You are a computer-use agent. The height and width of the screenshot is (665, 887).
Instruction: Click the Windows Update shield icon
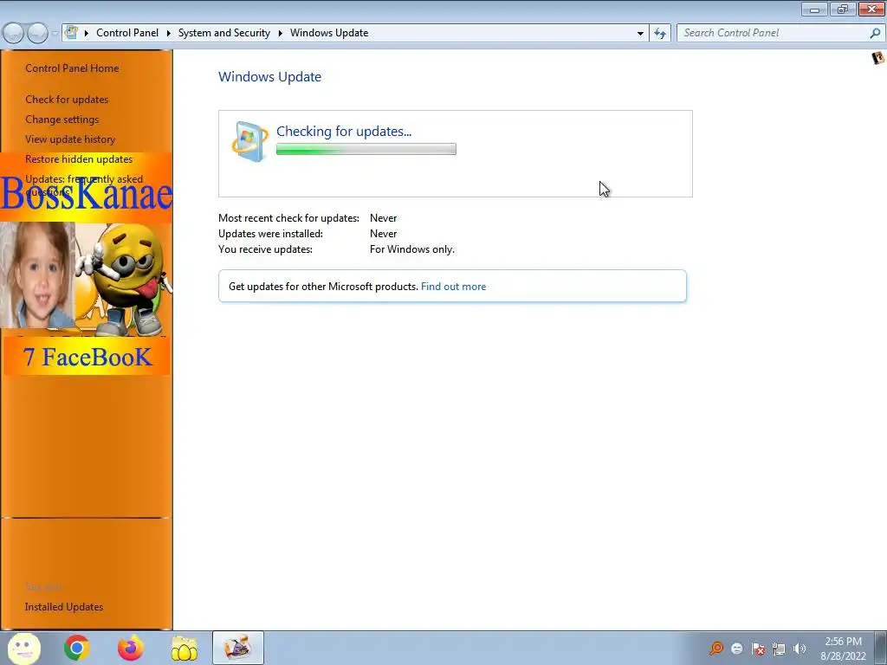[x=249, y=141]
